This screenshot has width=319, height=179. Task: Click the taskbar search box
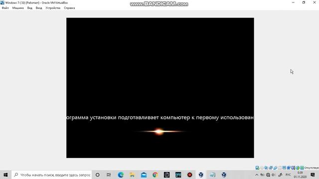click(52, 175)
